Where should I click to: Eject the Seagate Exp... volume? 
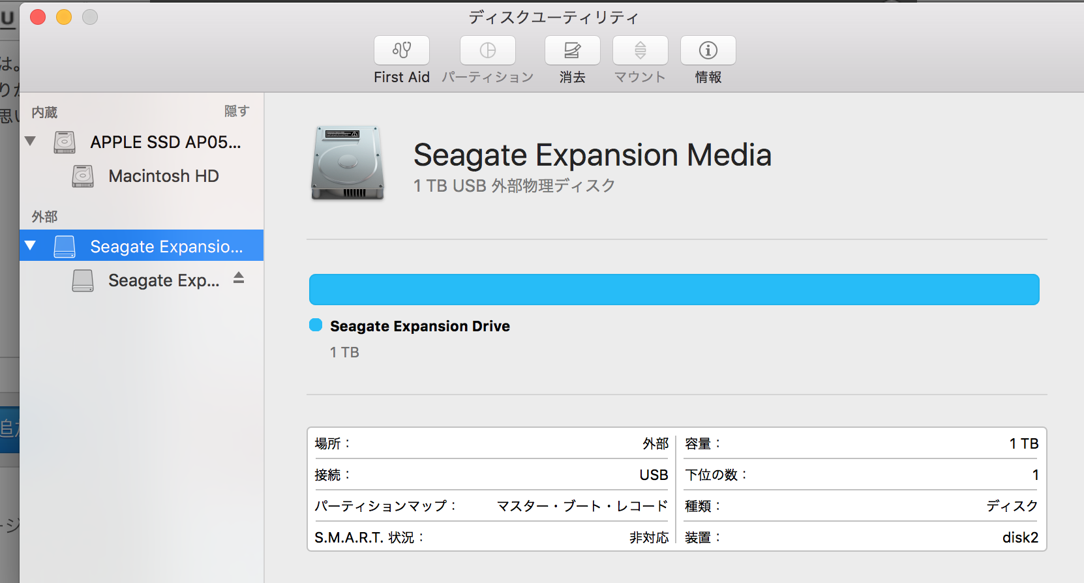coord(239,278)
